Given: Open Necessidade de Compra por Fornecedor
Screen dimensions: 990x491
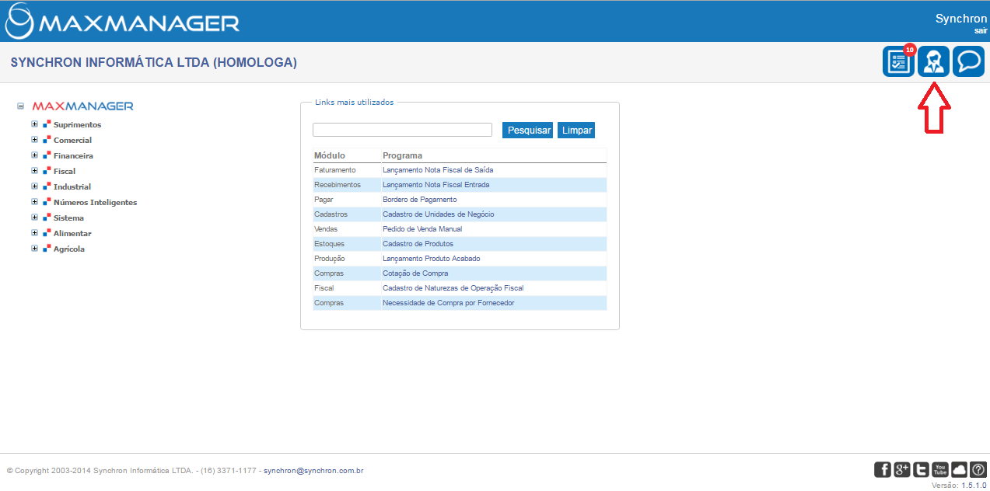Looking at the screenshot, I should click(448, 303).
